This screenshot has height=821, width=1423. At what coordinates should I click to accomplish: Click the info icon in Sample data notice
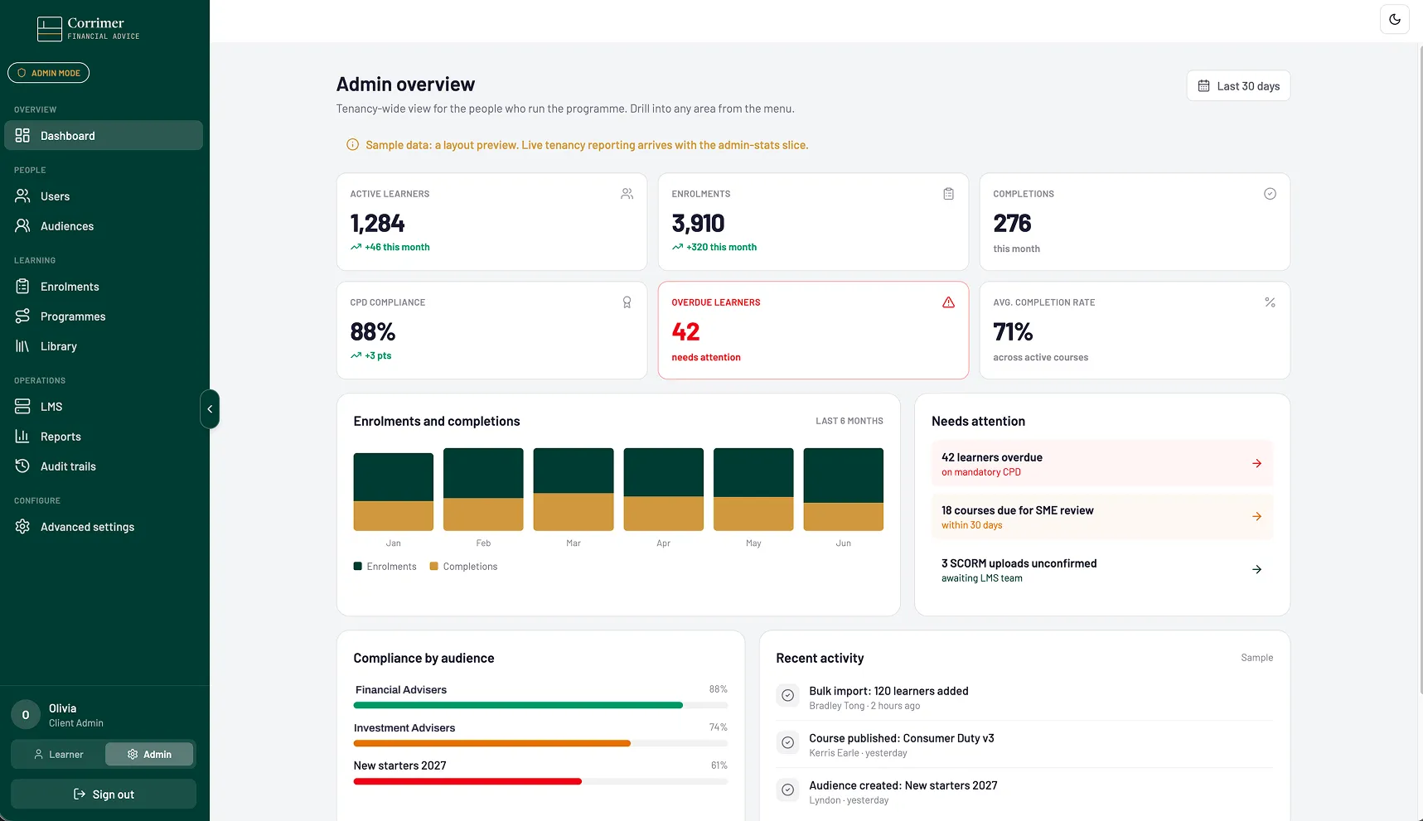(352, 145)
